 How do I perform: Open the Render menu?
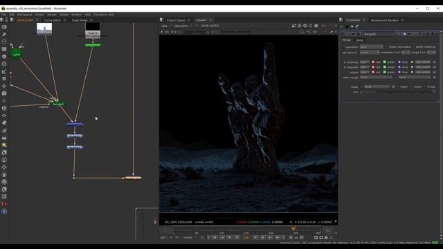tap(52, 15)
